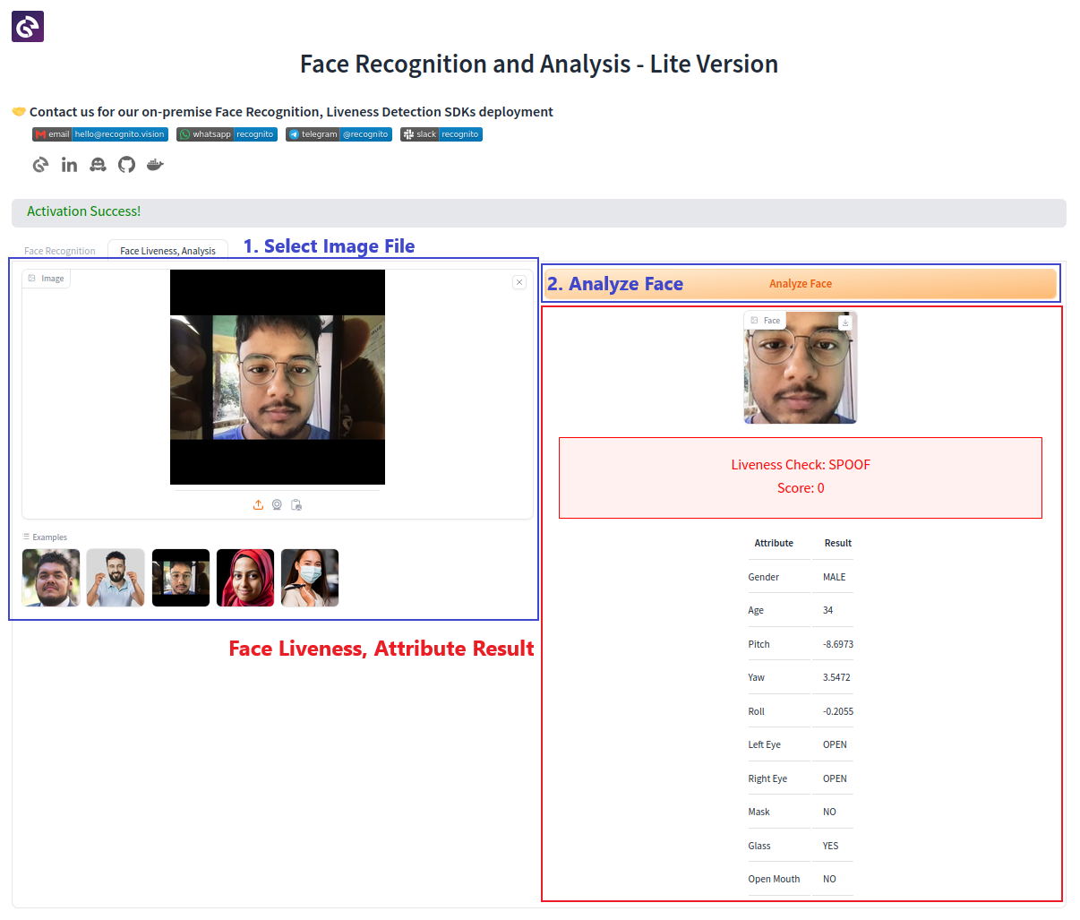
Task: Click the Score: 0 text
Action: pos(801,488)
